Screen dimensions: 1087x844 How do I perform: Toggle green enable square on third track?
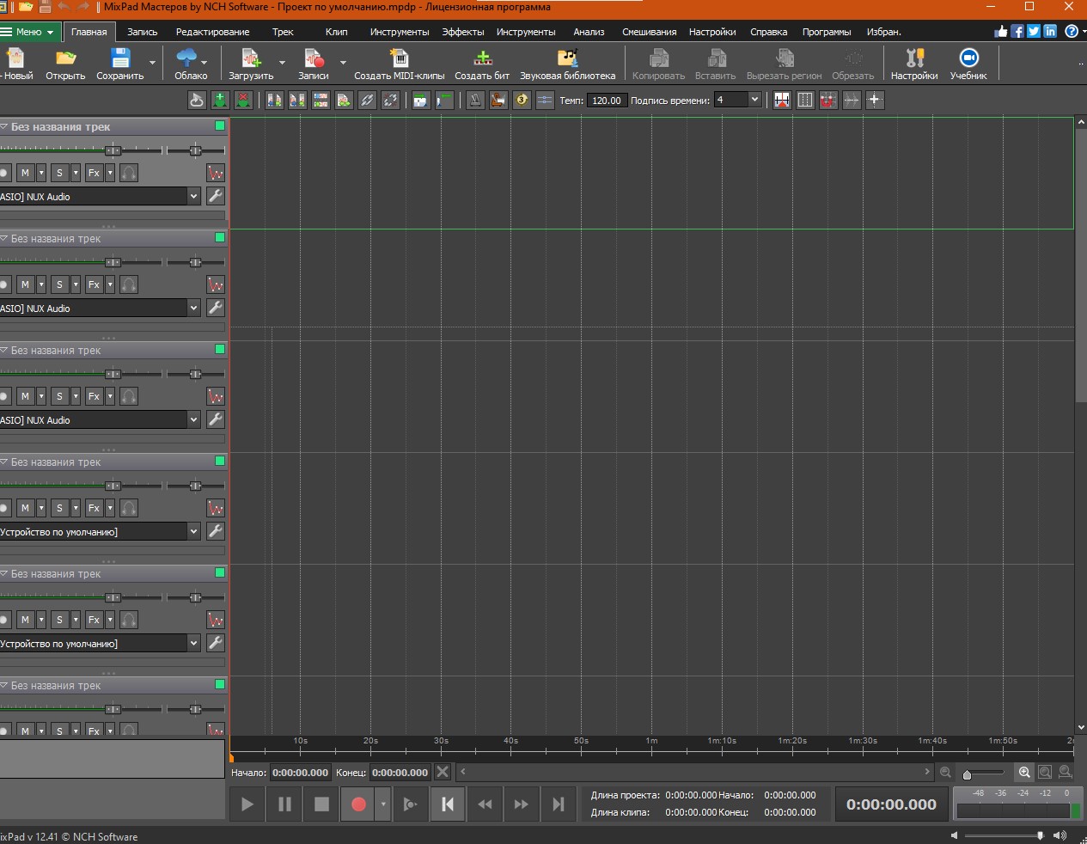click(220, 349)
